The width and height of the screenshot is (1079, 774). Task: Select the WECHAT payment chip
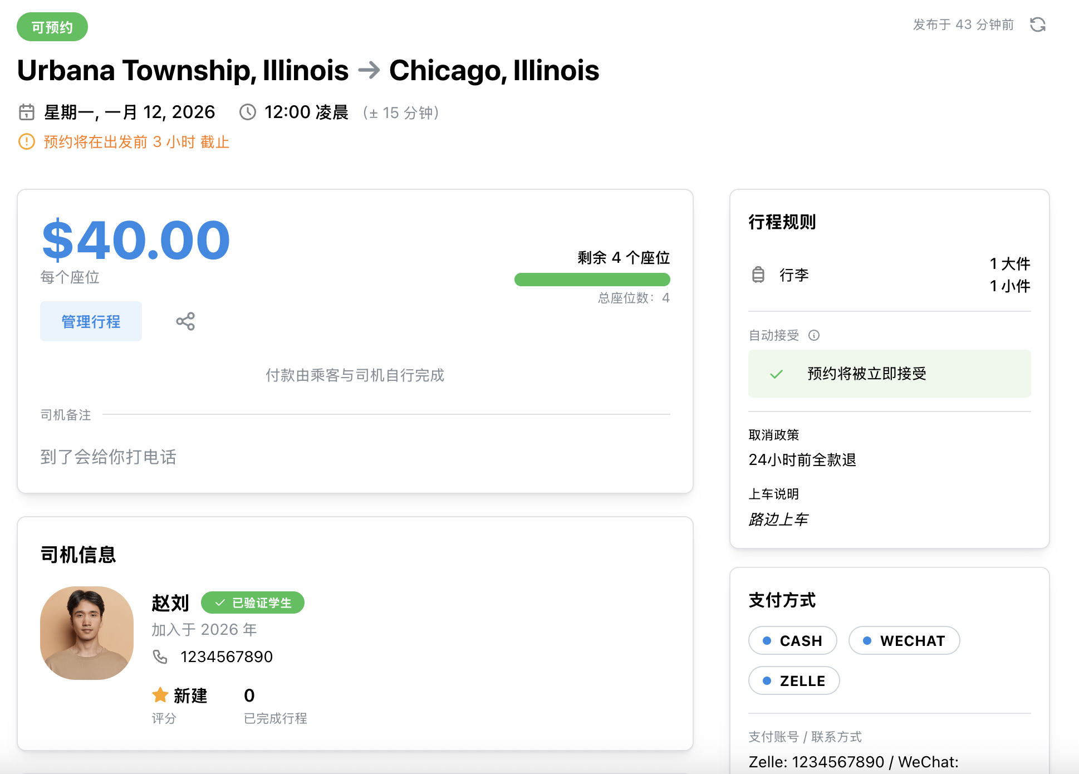(x=904, y=640)
